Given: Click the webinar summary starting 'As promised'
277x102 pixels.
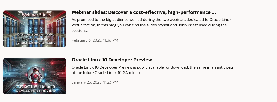Looking at the screenshot, I should pos(151,25).
